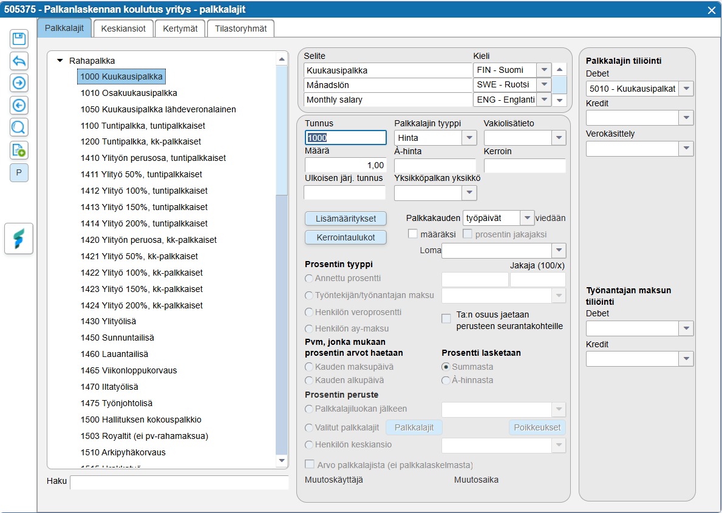
Task: Click the Haku search field
Action: 179,482
